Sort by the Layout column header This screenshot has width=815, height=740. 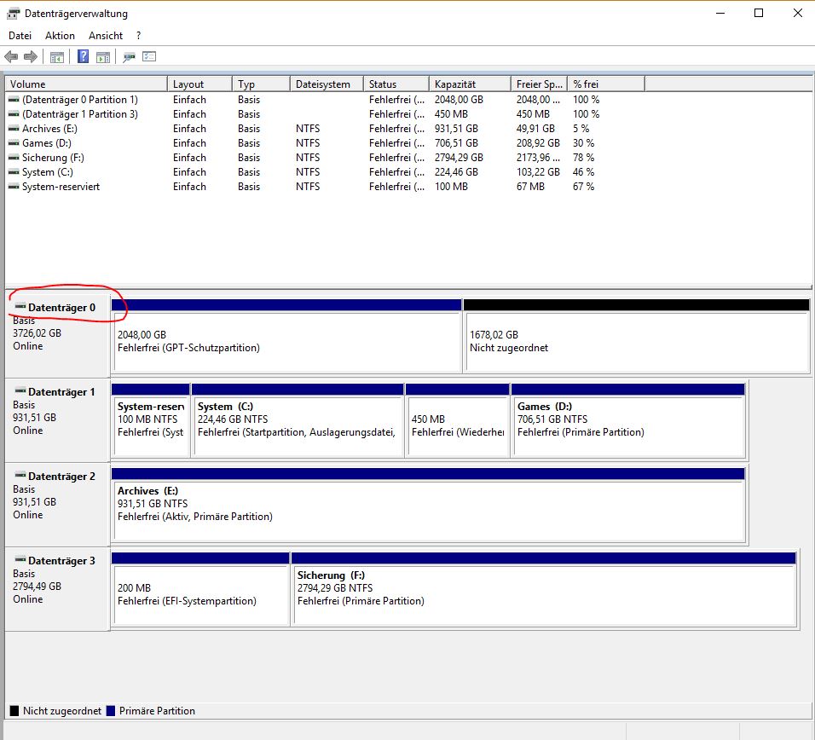(199, 84)
